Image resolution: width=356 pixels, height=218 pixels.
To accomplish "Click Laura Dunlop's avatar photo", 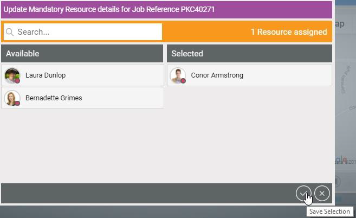I will pyautogui.click(x=12, y=76).
